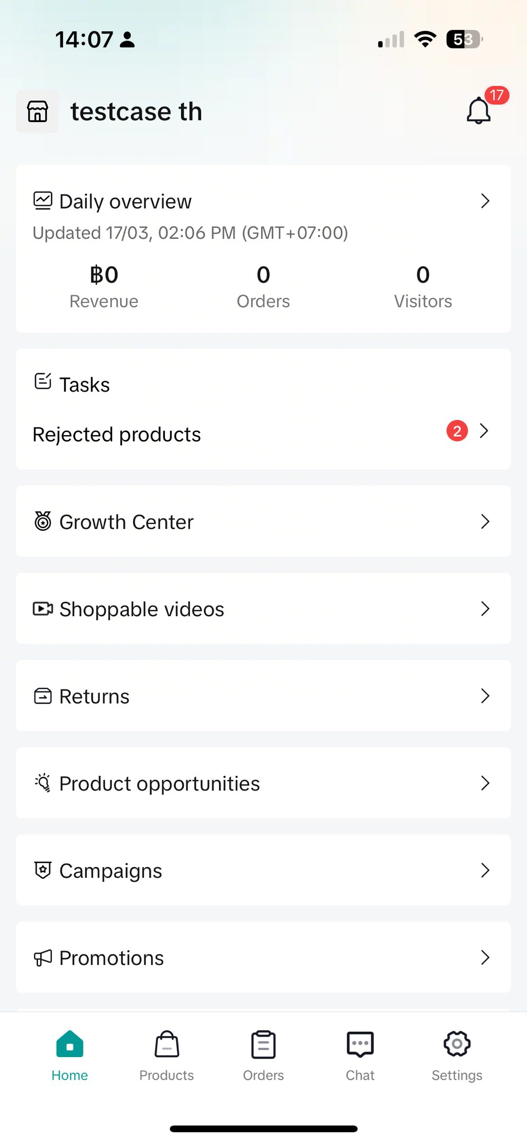Tap the notification bell icon
The image size is (527, 1143).
478,111
